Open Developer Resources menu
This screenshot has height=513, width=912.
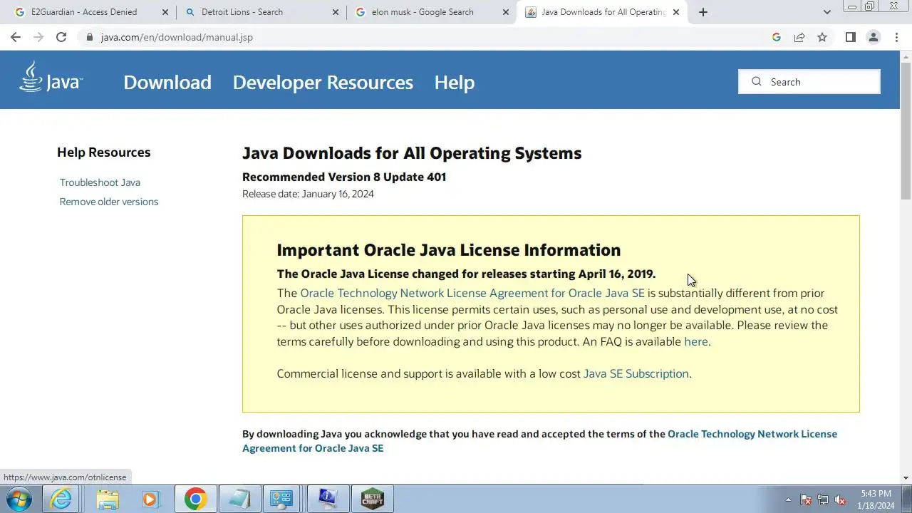(323, 82)
